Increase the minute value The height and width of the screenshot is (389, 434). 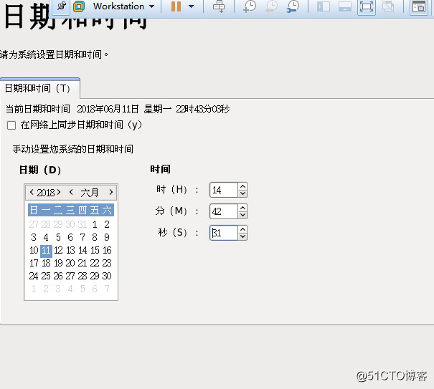click(x=242, y=208)
